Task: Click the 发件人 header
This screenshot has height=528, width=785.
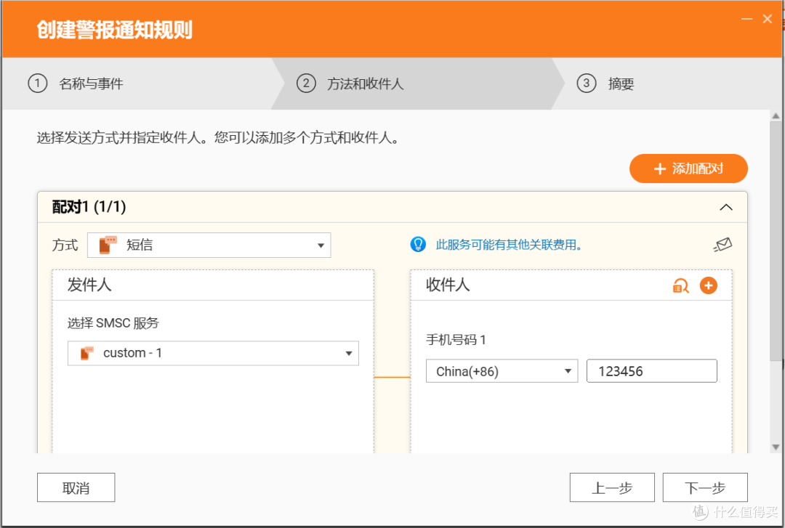Action: tap(89, 285)
